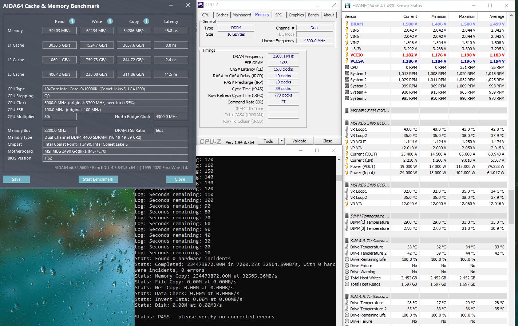Click the System 5 fan icon
This screenshot has height=326, width=518.
click(x=347, y=98)
